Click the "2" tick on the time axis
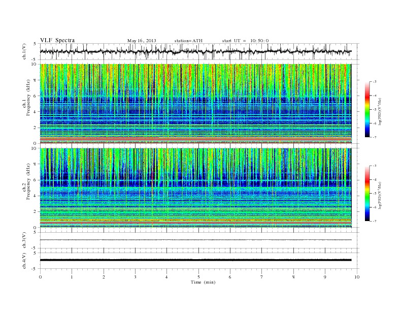This screenshot has width=402, height=311. coord(104,277)
